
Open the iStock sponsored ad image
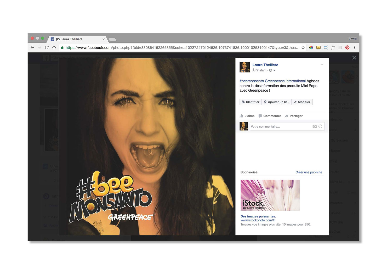(270, 195)
